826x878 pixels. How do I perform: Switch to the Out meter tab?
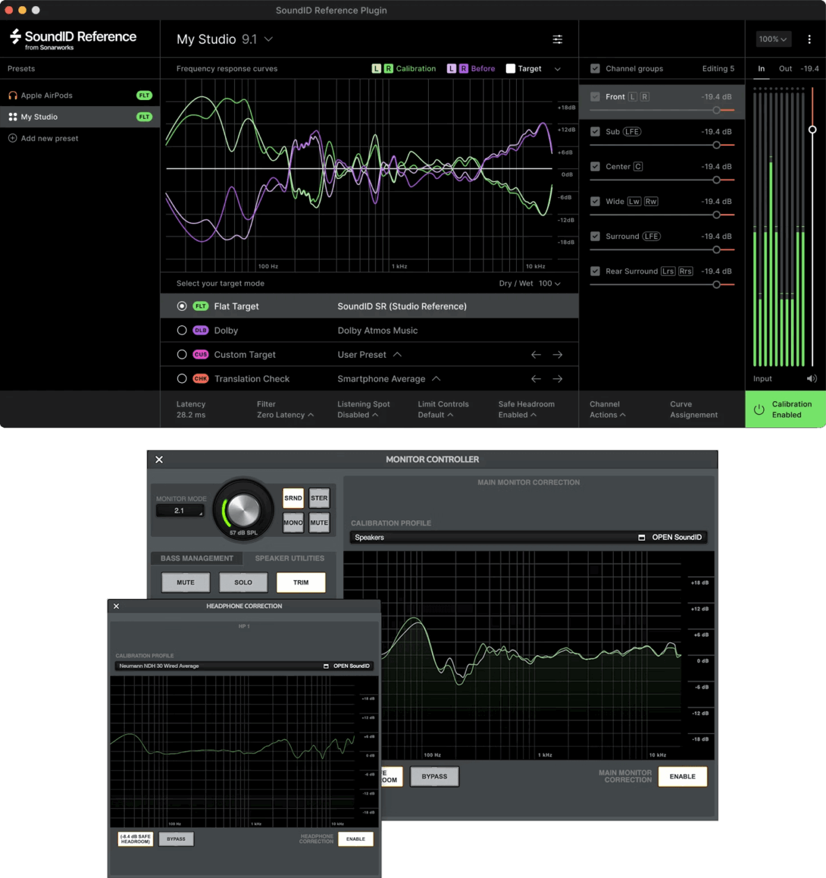(x=785, y=68)
